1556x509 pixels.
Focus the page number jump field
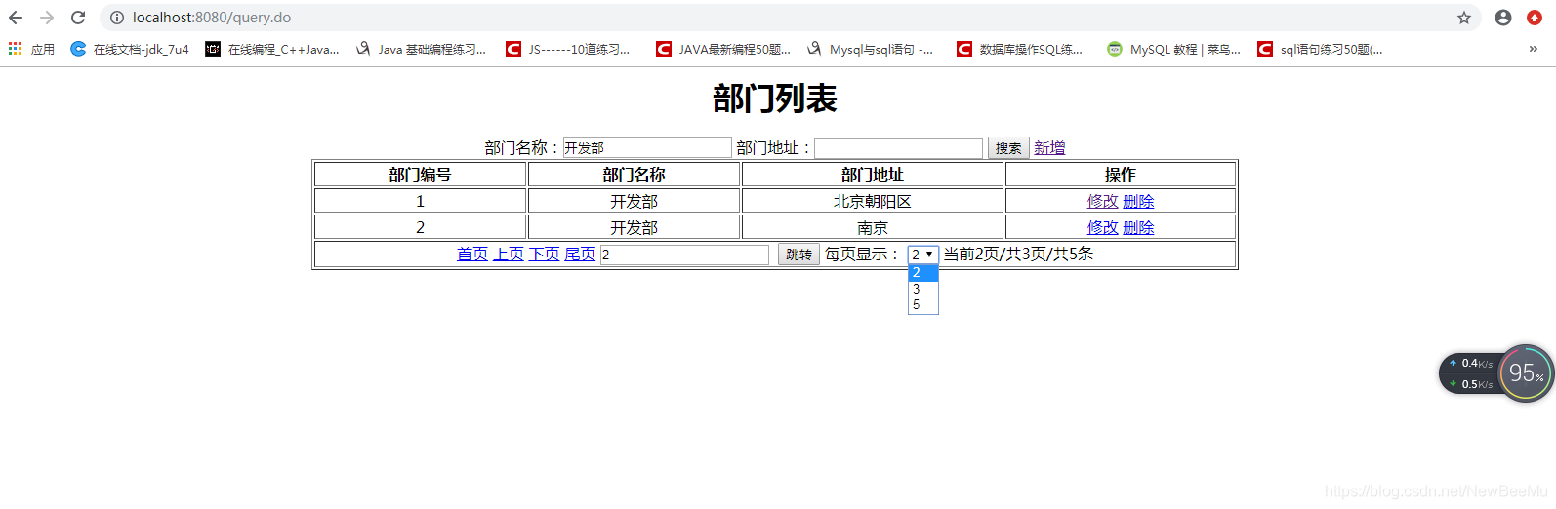[x=684, y=254]
